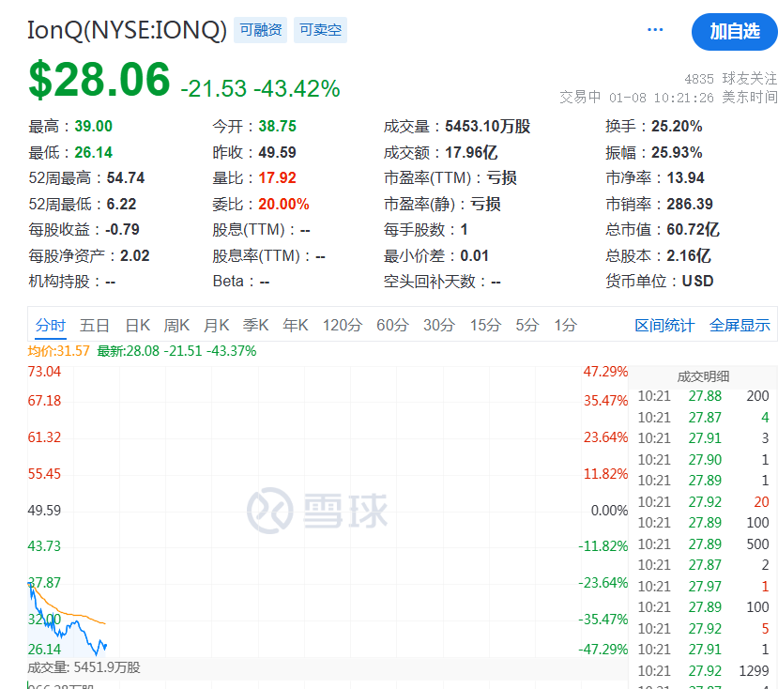The height and width of the screenshot is (689, 778).
Task: Select the 分时 intraday chart tab
Action: point(51,326)
